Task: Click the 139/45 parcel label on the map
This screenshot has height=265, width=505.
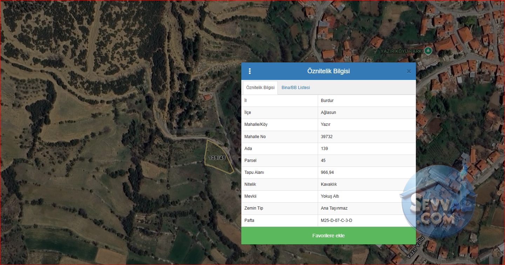Action: click(217, 158)
